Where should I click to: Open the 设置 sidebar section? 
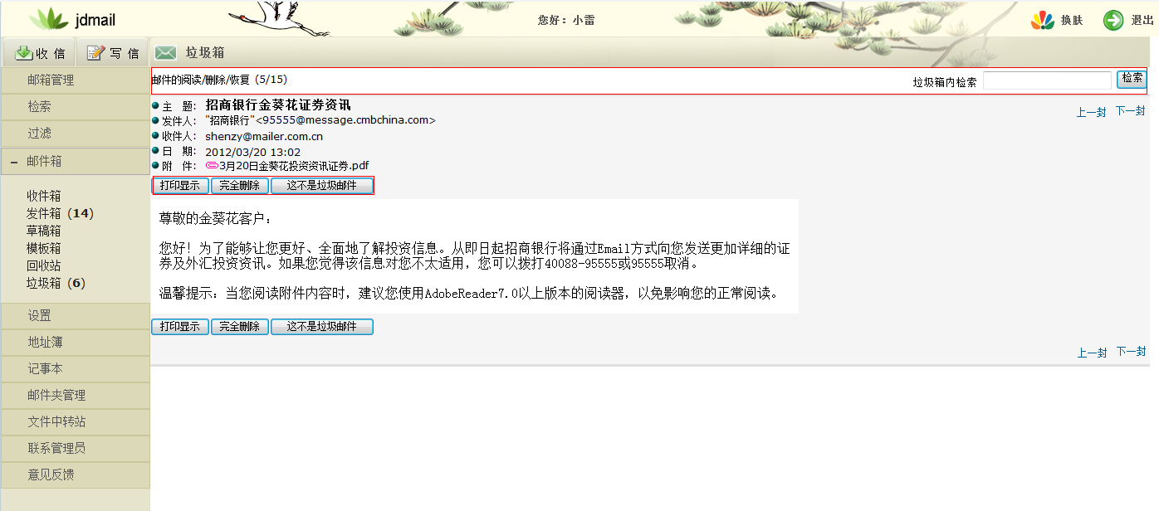pyautogui.click(x=39, y=316)
